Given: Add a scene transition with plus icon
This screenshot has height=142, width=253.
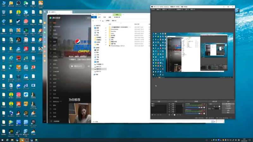Looking at the screenshot, I should point(214,106).
